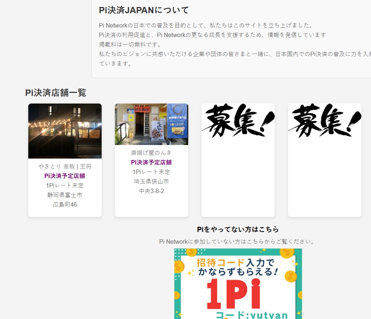Open the 唐揚げ屋のんき storefront photo
Viewport: 371px width, 319px height.
click(152, 124)
